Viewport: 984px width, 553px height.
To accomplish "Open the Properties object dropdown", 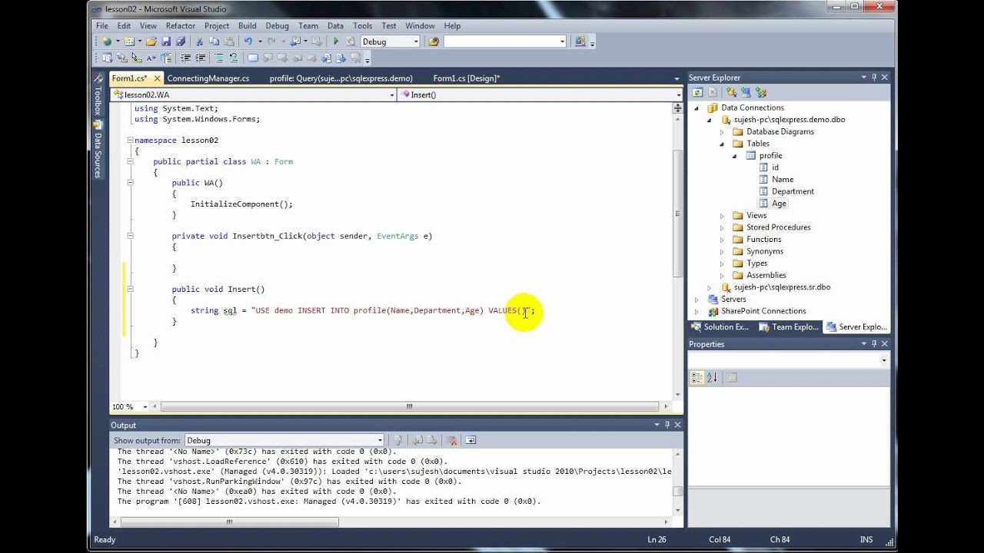I will pos(883,360).
